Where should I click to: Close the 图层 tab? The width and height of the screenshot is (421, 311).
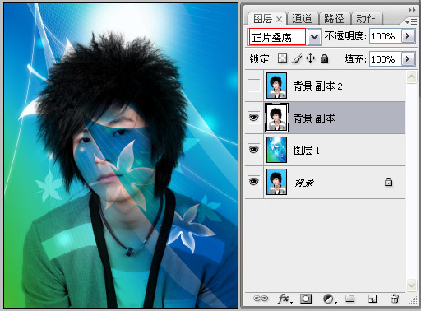(279, 19)
